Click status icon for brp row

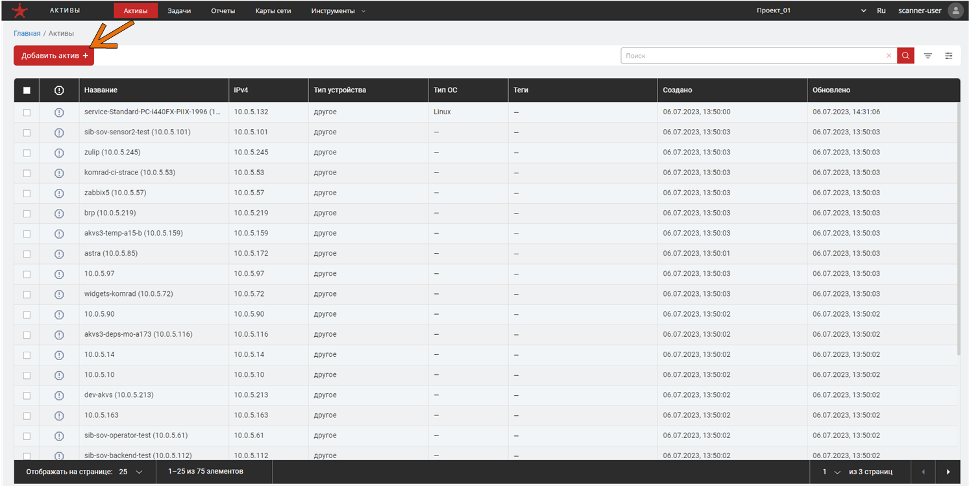[59, 213]
